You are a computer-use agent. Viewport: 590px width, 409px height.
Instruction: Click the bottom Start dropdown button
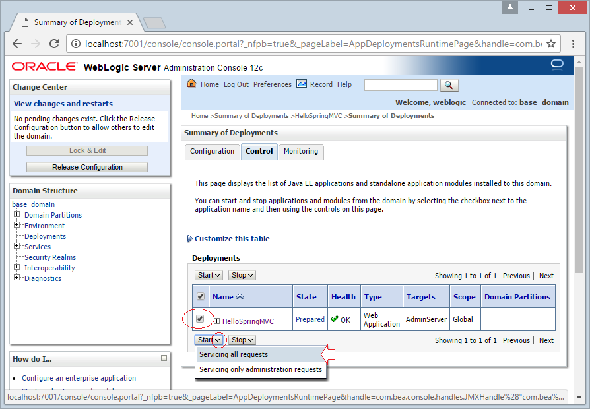pos(209,340)
